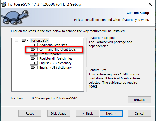Select command line client tools feature label
156x121 pixels.
pyautogui.click(x=58, y=50)
